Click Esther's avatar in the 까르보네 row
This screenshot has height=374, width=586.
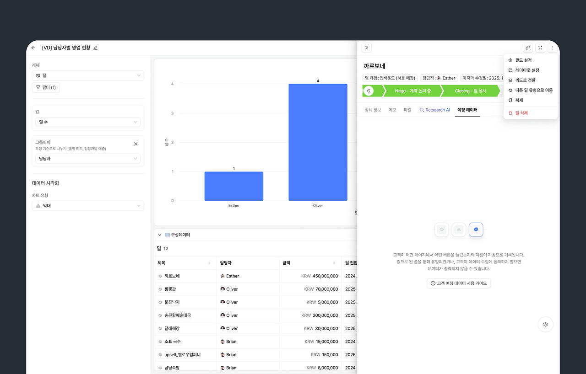(x=222, y=276)
